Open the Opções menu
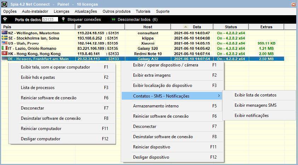 [x=10, y=11]
